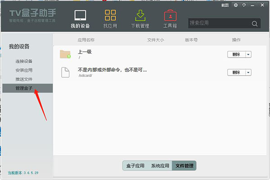Click the 截图 screenshot button
This screenshot has height=180, width=270.
click(226, 5)
